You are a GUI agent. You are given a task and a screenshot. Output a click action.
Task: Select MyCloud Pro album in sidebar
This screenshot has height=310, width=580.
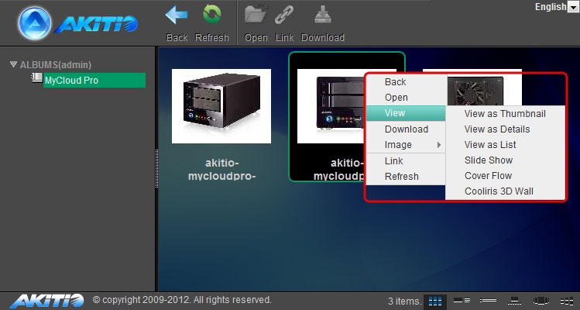click(94, 80)
